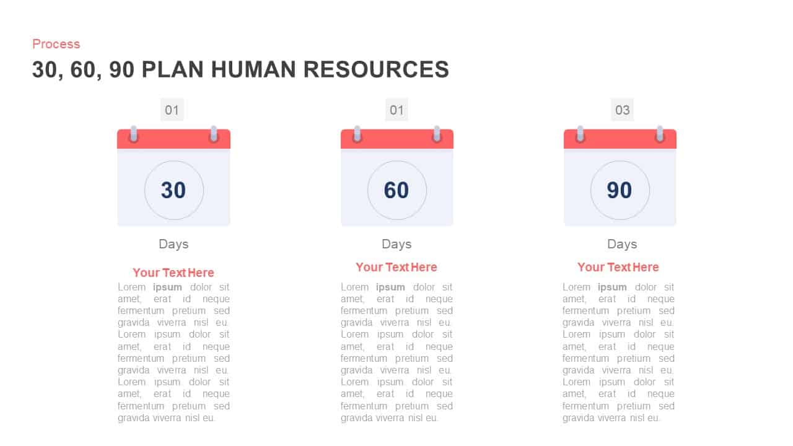793x446 pixels.
Task: Select the Days label under the 60 calendar
Action: (396, 244)
